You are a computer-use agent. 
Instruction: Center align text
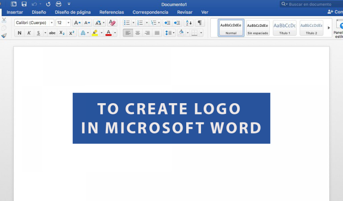pos(138,33)
